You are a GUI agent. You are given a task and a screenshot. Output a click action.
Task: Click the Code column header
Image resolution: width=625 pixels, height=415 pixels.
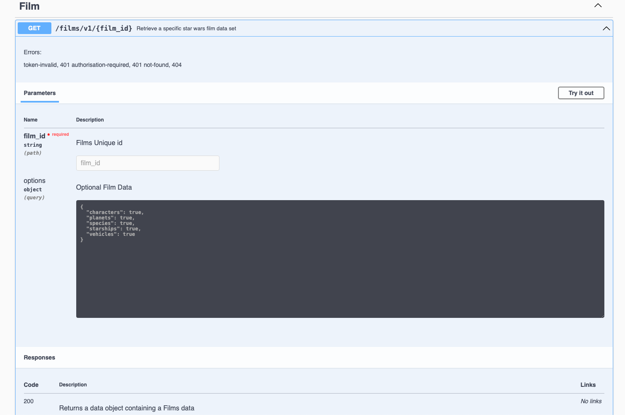(31, 385)
